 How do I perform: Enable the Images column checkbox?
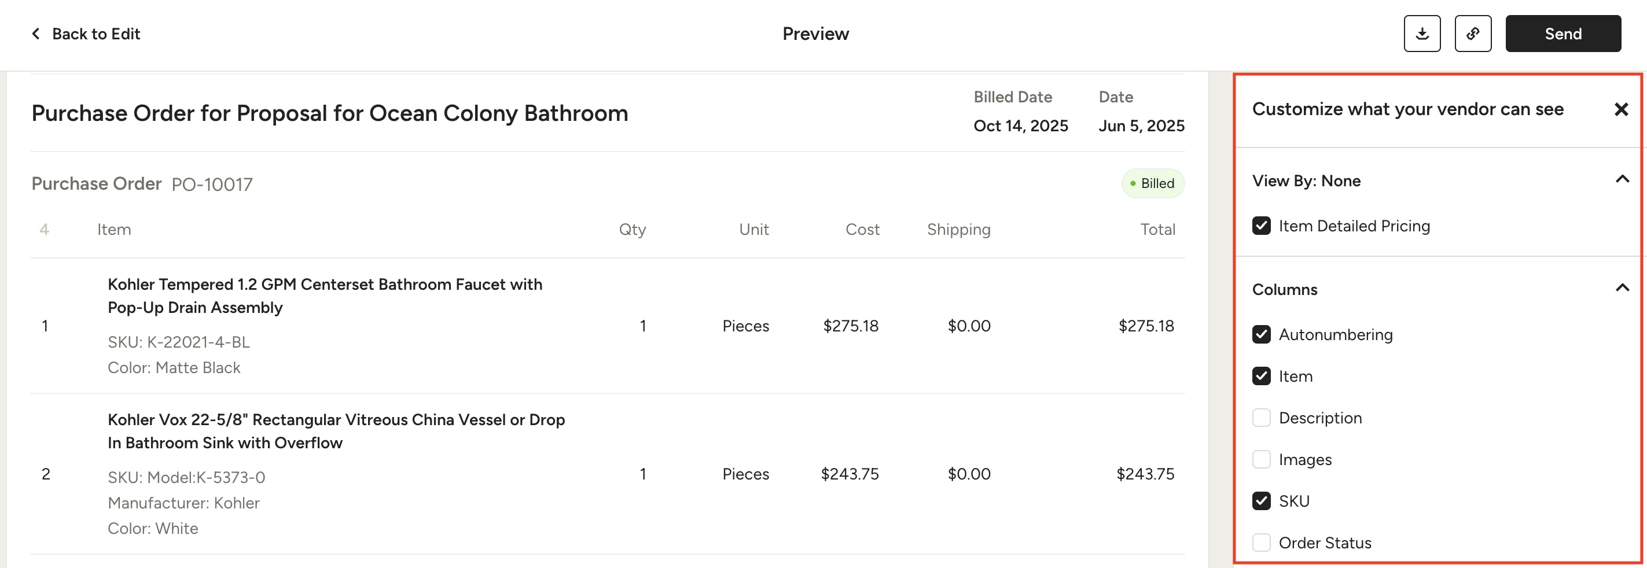pyautogui.click(x=1261, y=459)
